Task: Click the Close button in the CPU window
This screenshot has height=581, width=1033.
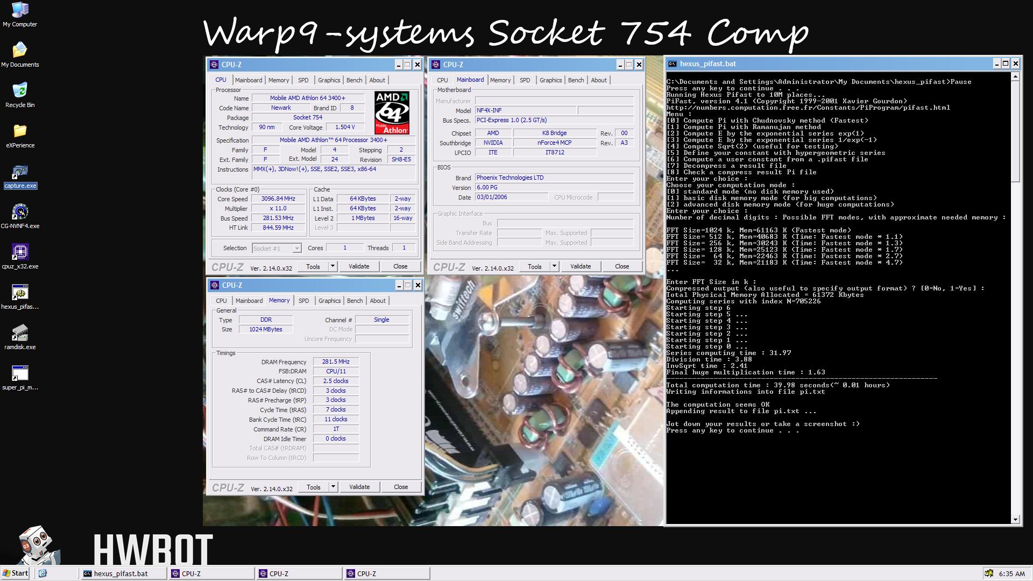Action: [400, 266]
